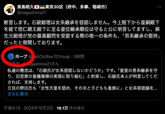The image size is (165, 114).
Task: Open the 長島昭久 display name profile
Action: pos(25,7)
